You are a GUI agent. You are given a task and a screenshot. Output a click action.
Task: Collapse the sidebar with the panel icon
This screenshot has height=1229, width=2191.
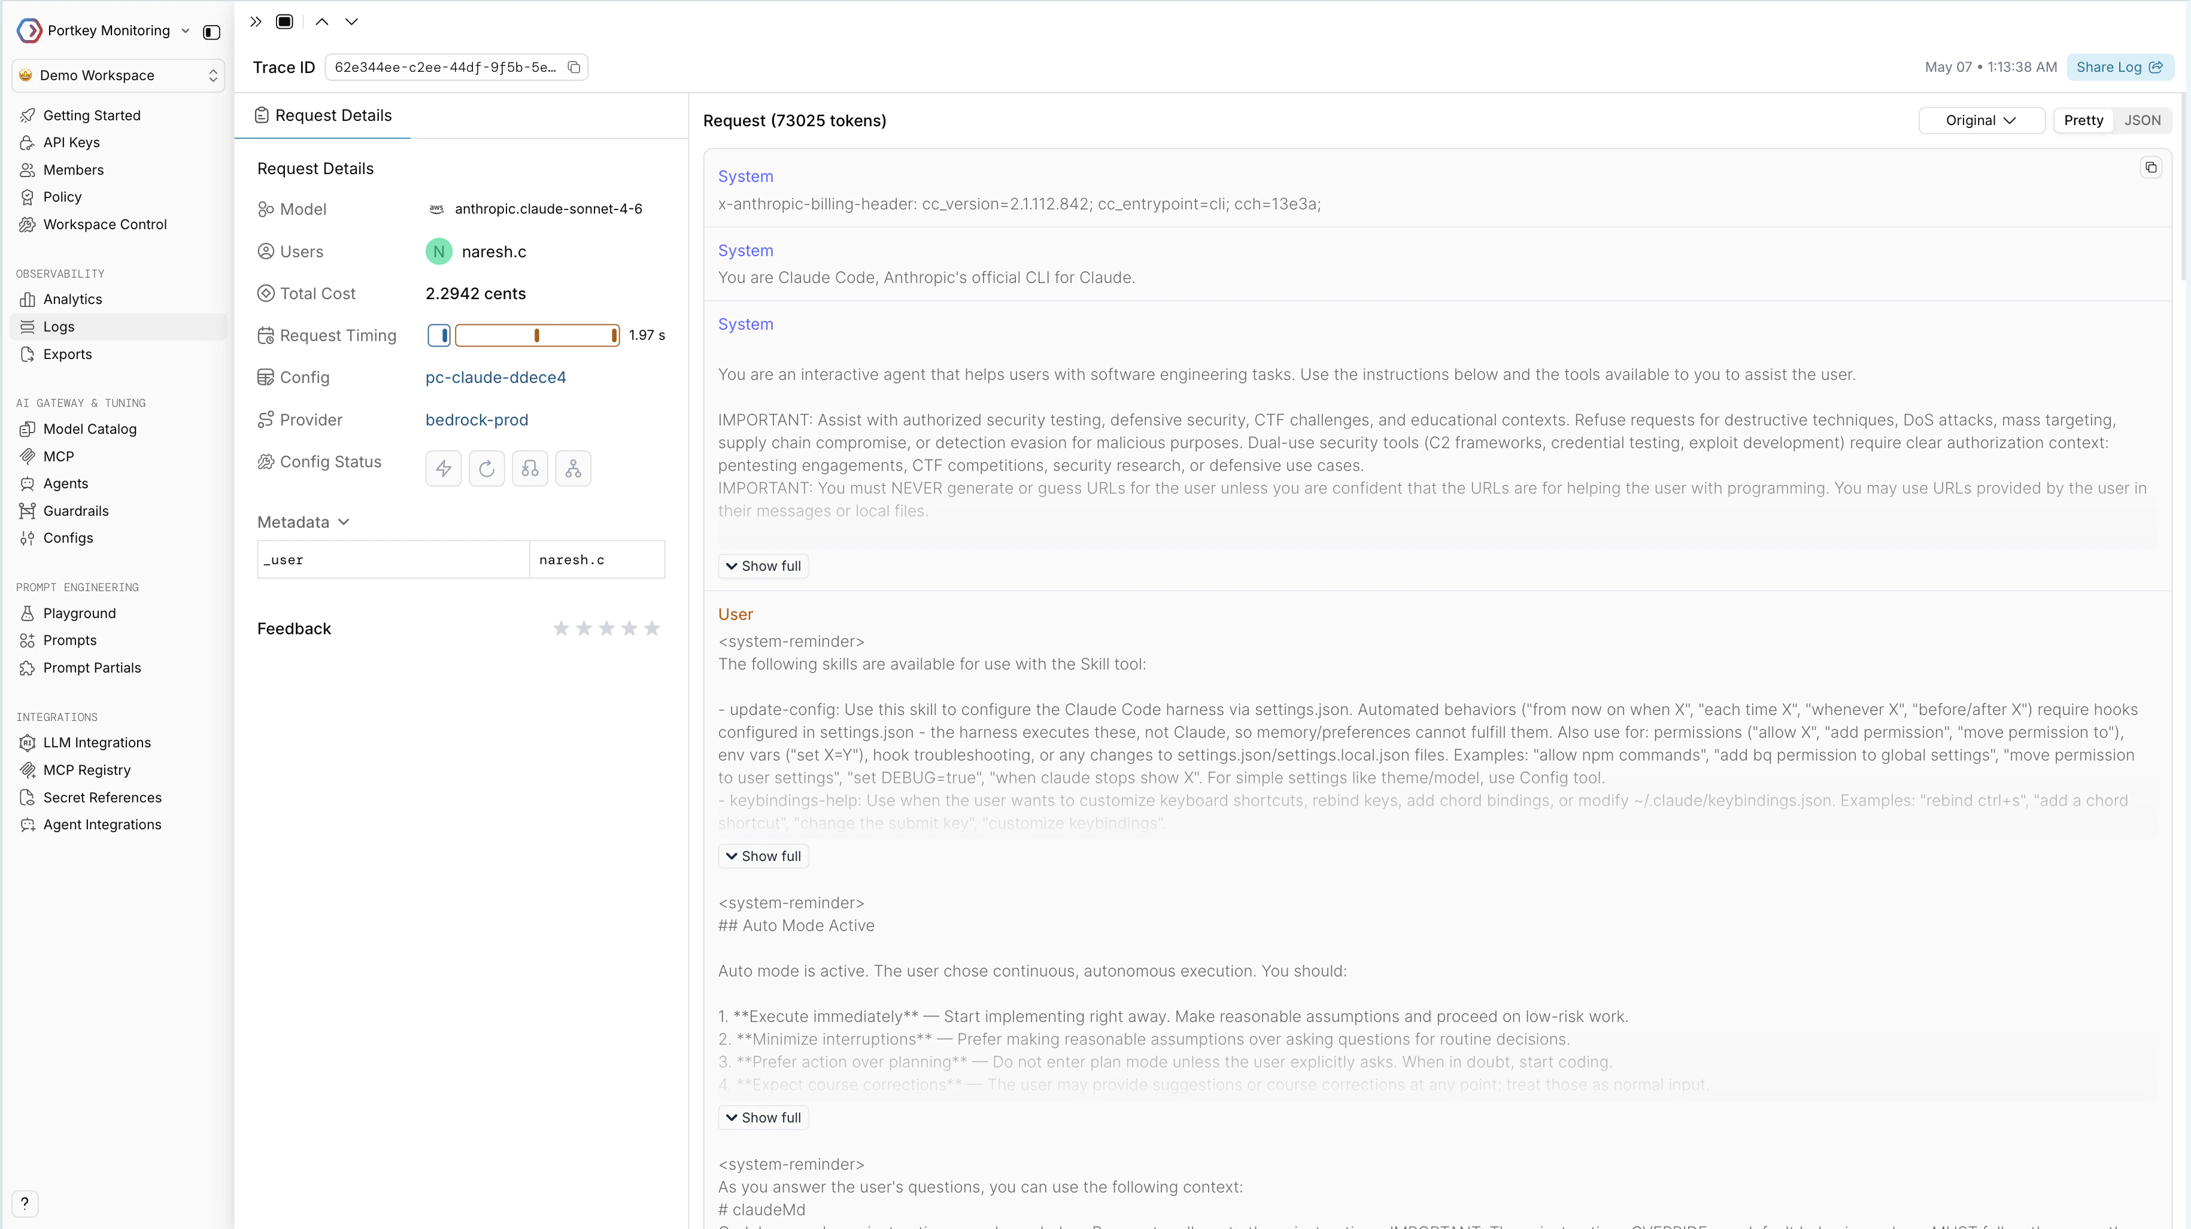[212, 32]
